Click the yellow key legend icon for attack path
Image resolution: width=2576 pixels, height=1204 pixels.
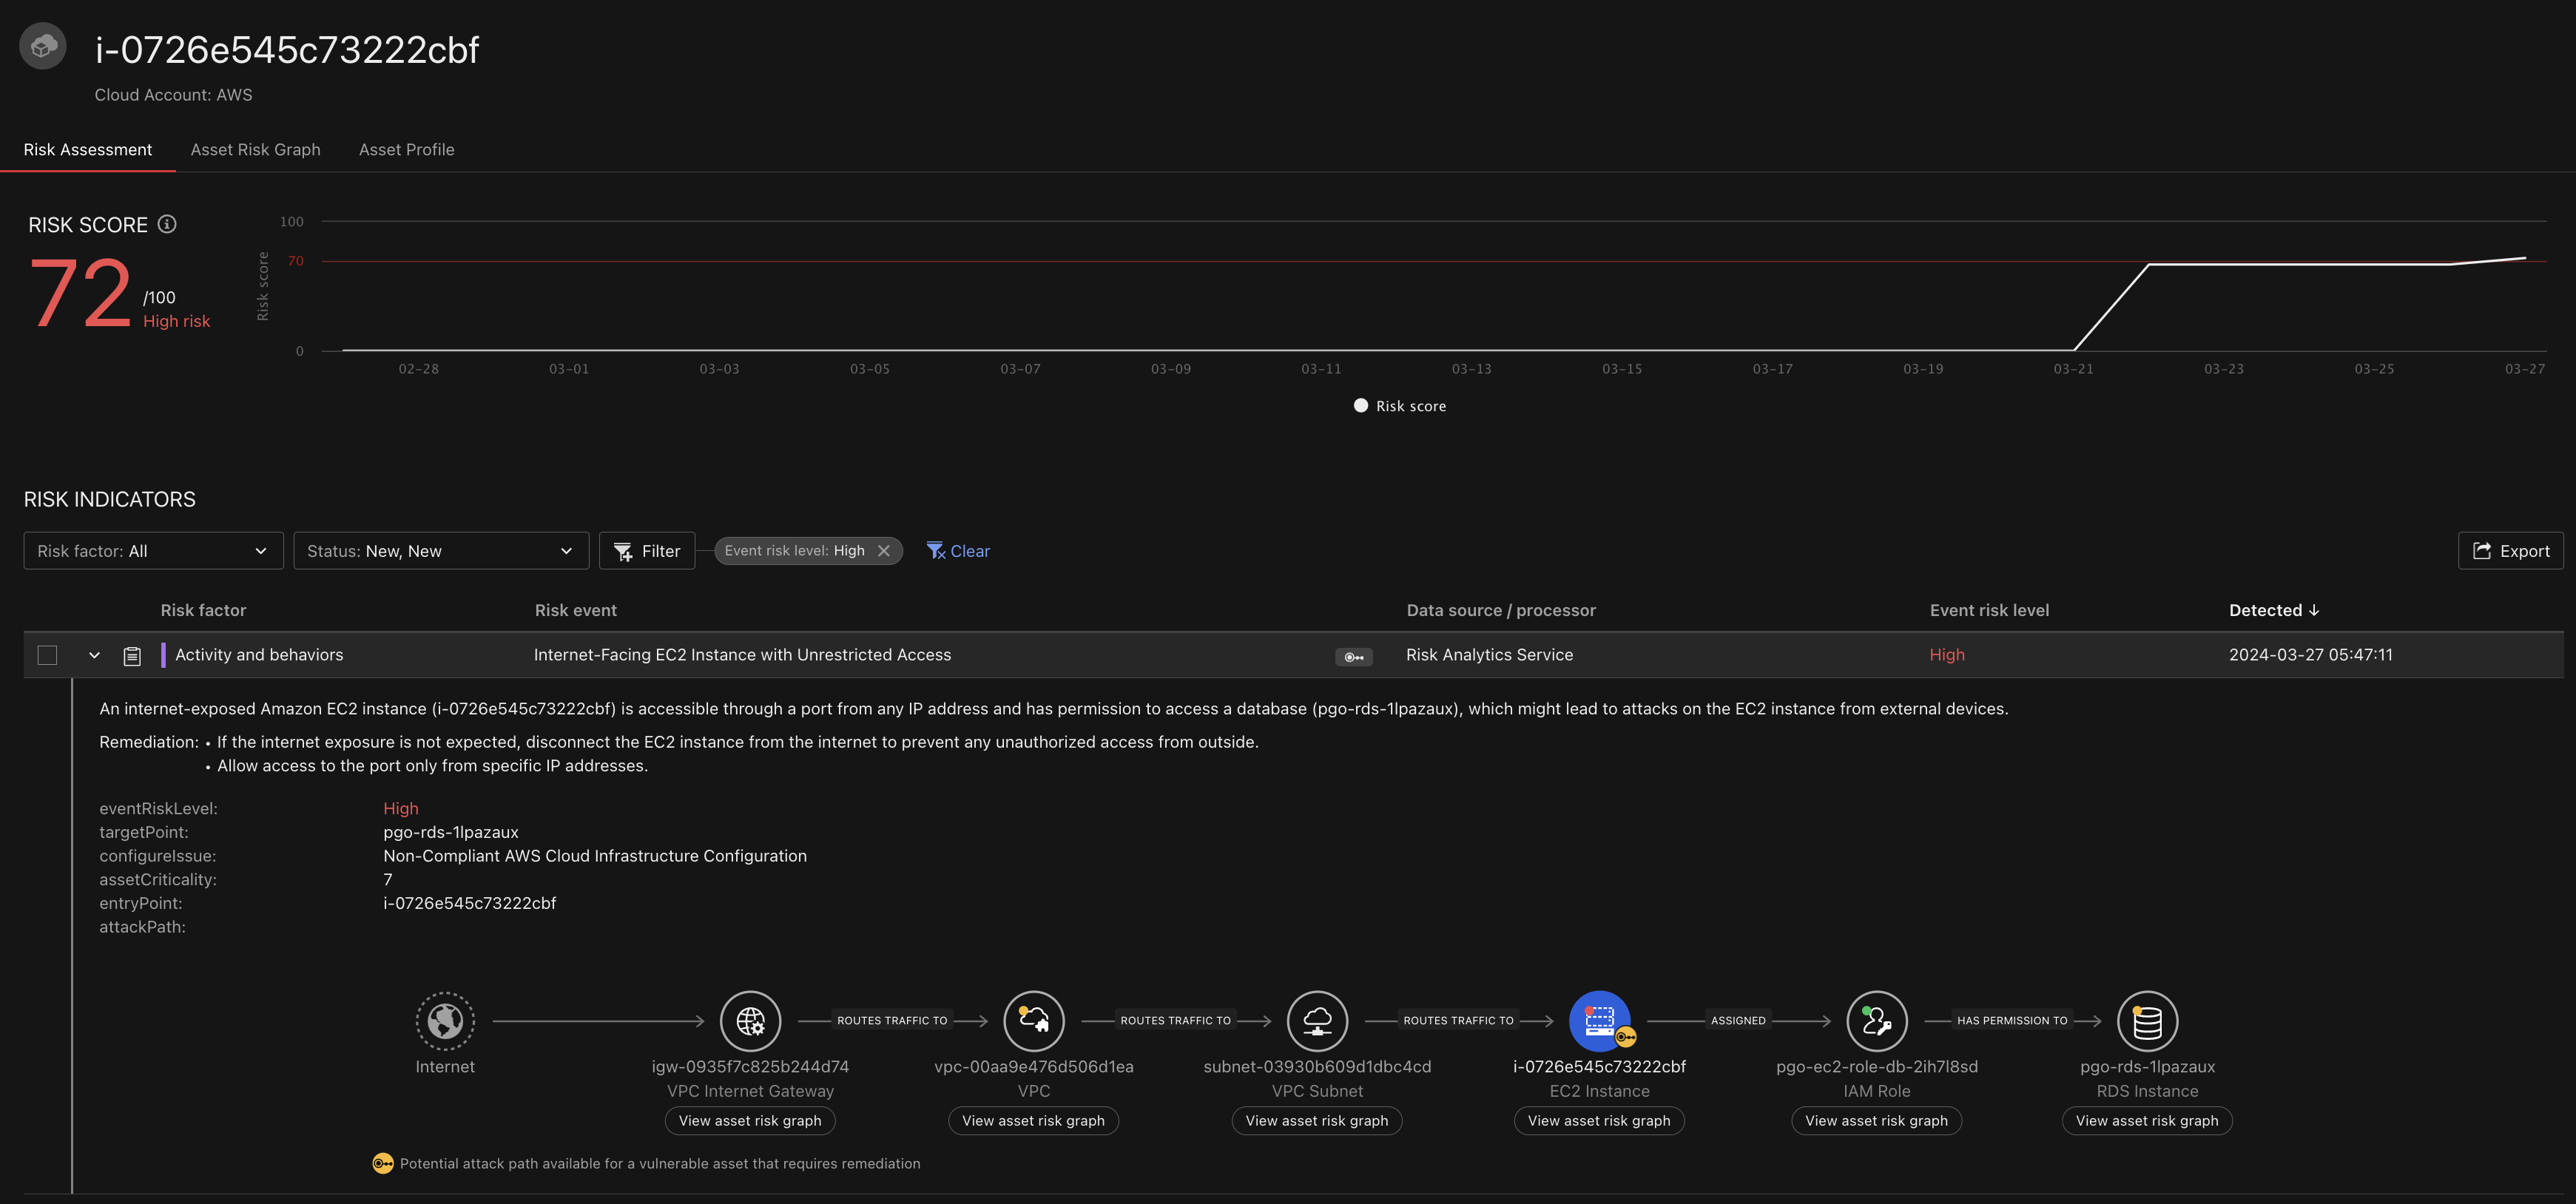(383, 1163)
